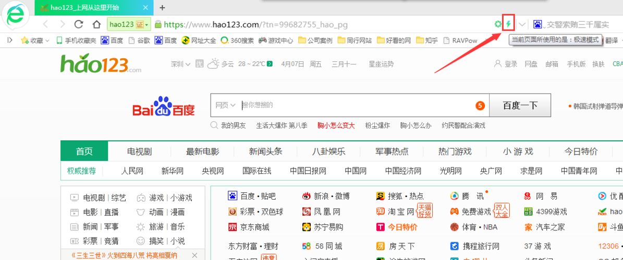Open 4399游戏 site link
The width and height of the screenshot is (623, 260).
pyautogui.click(x=545, y=211)
